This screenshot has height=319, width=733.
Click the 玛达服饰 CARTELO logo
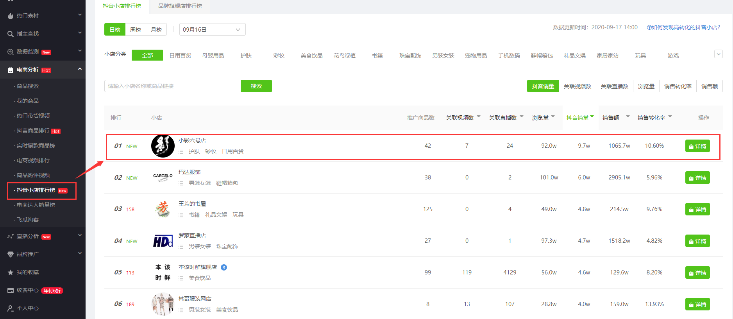(x=163, y=177)
